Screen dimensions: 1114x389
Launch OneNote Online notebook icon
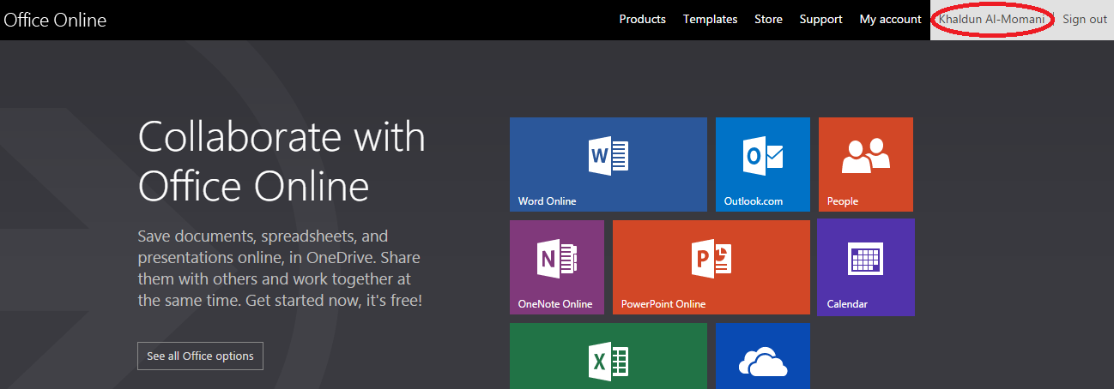pyautogui.click(x=557, y=259)
